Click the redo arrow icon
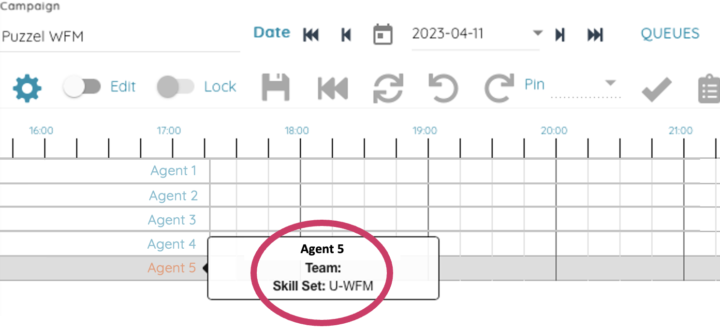The height and width of the screenshot is (331, 720). pos(500,88)
